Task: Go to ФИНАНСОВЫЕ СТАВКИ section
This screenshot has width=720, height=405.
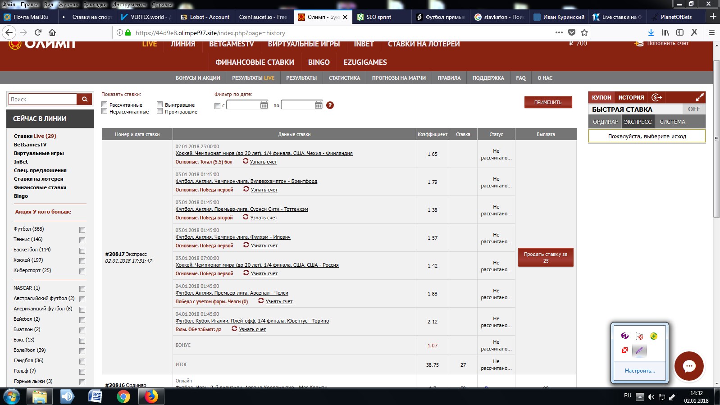Action: coord(255,62)
